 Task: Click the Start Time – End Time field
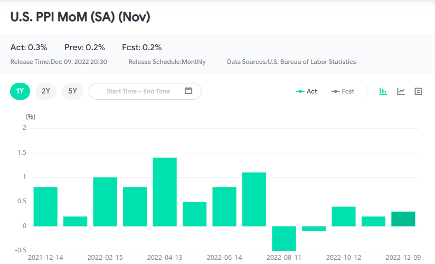[x=138, y=91]
